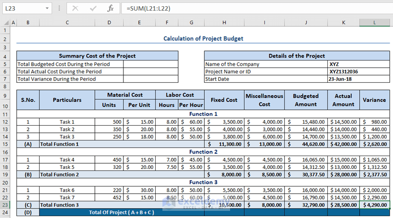
Task: Click the Name Box showing L23
Action: coord(27,9)
